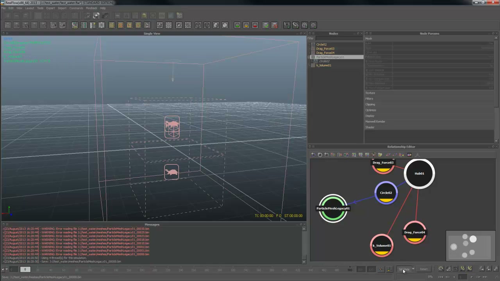The image size is (500, 281).
Task: Open the Simulate dropdown arrow
Action: point(413,269)
